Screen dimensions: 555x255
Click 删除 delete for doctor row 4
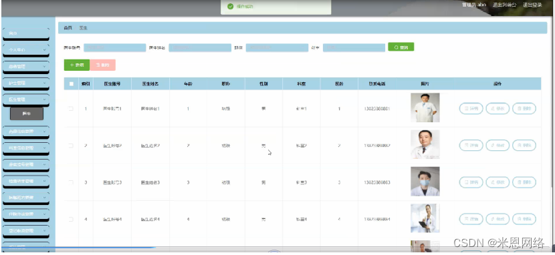click(524, 219)
